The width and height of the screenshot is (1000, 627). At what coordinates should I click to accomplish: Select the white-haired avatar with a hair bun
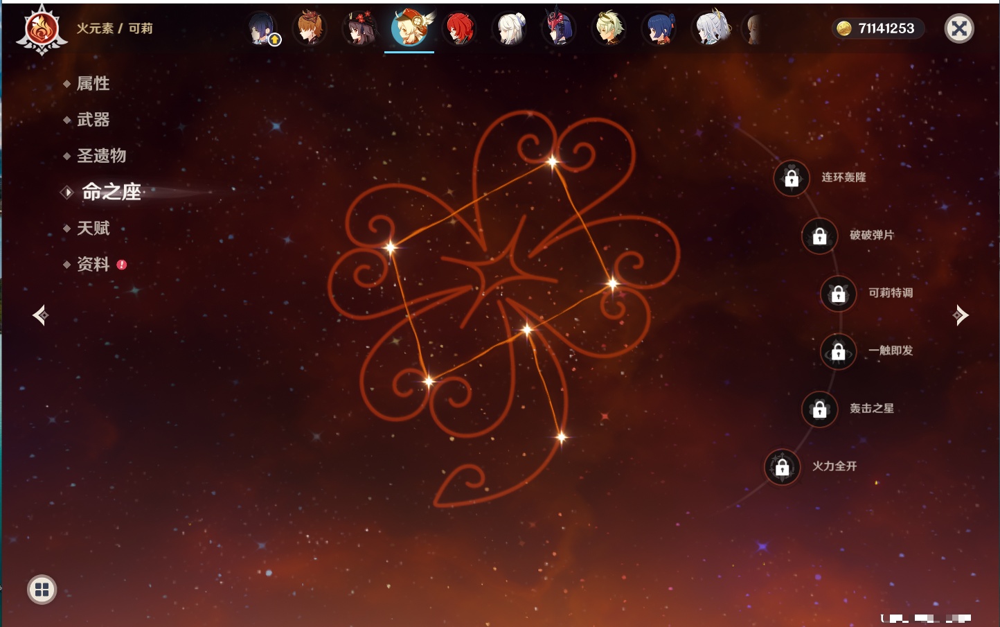[x=510, y=28]
